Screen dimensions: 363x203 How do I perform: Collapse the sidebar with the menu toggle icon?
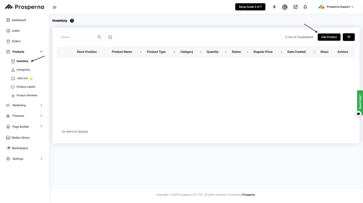(x=54, y=7)
